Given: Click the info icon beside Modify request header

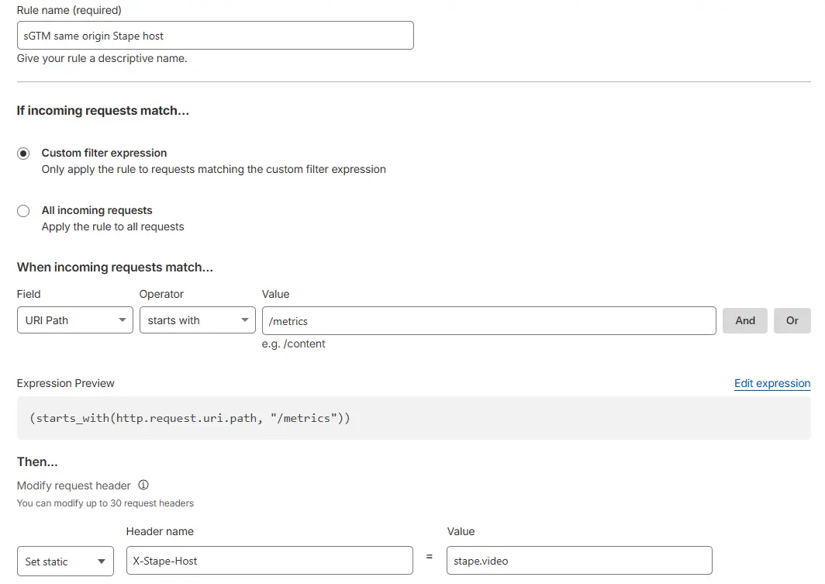Looking at the screenshot, I should coord(143,486).
